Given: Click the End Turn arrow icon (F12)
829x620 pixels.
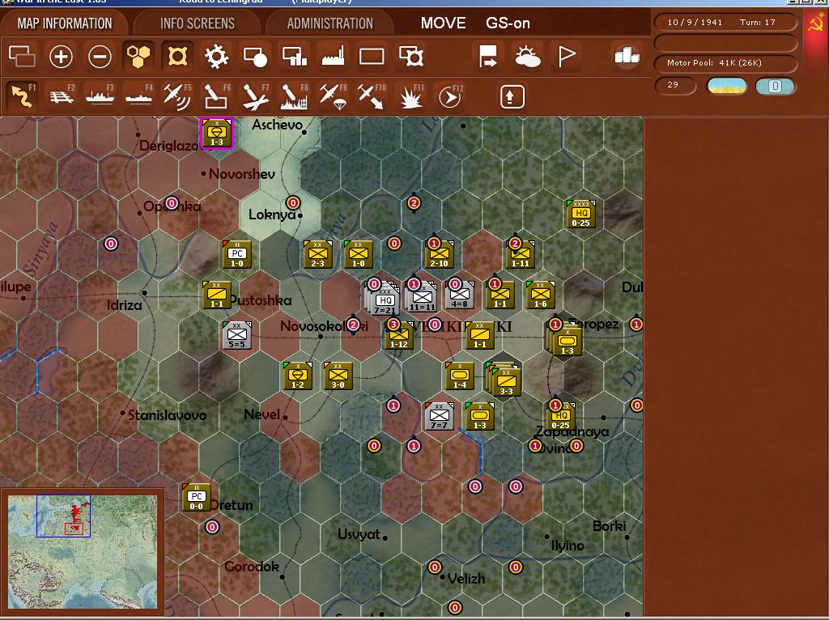Looking at the screenshot, I should [450, 96].
